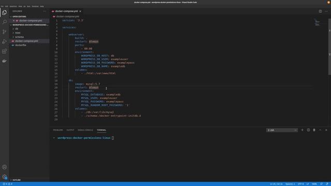Image resolution: width=331 pixels, height=186 pixels.
Task: Click the Ln 20, Col cursor position status
Action: pyautogui.click(x=276, y=184)
